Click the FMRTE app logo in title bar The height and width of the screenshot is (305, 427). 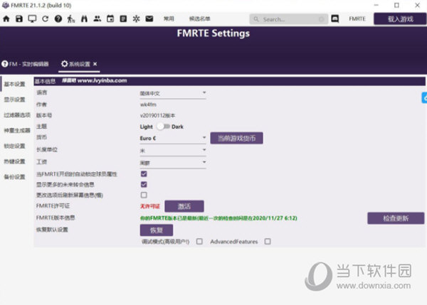click(x=6, y=5)
